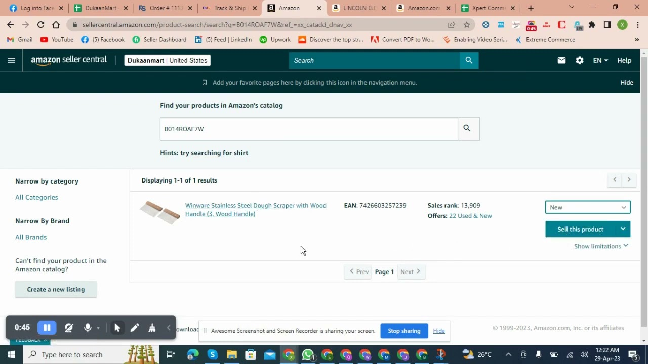
Task: Select the recorder cursor pointer tool
Action: [117, 328]
